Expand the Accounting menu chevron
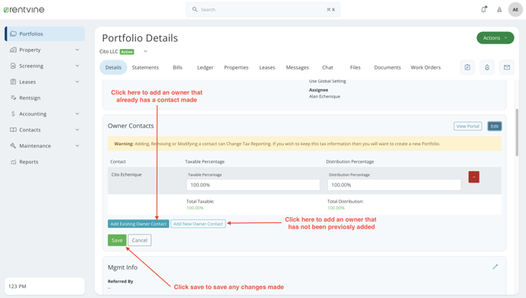The width and height of the screenshot is (526, 298). (x=77, y=114)
